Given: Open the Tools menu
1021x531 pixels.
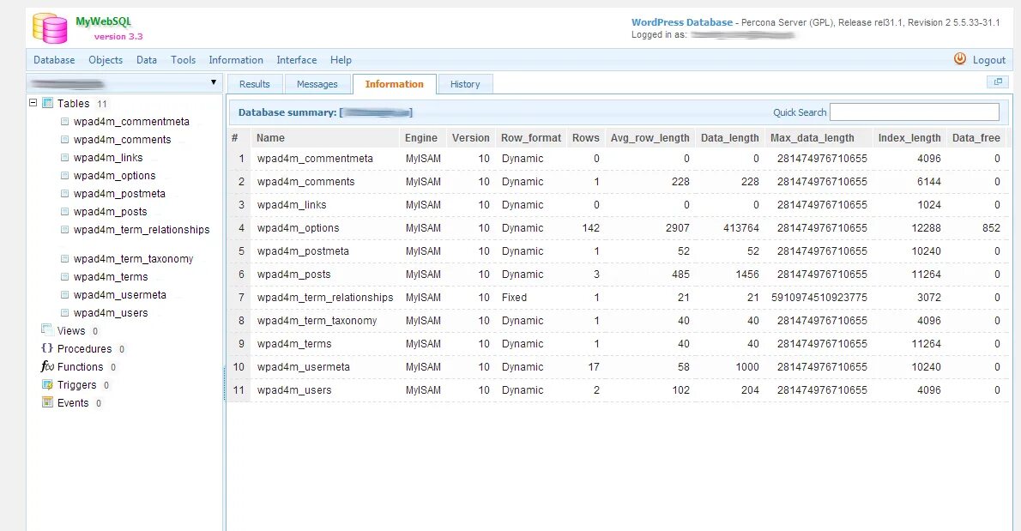Looking at the screenshot, I should [x=183, y=60].
